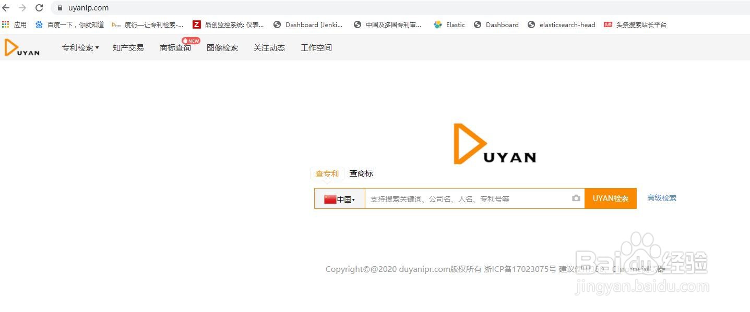Go forward with the browser forward arrow
750x312 pixels.
(x=22, y=8)
